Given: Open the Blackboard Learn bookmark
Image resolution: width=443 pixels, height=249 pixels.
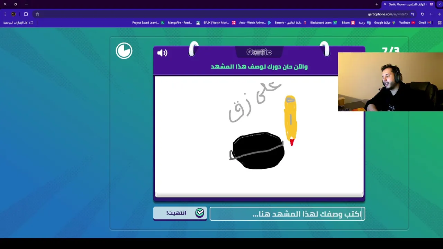Looking at the screenshot, I should pos(323,23).
